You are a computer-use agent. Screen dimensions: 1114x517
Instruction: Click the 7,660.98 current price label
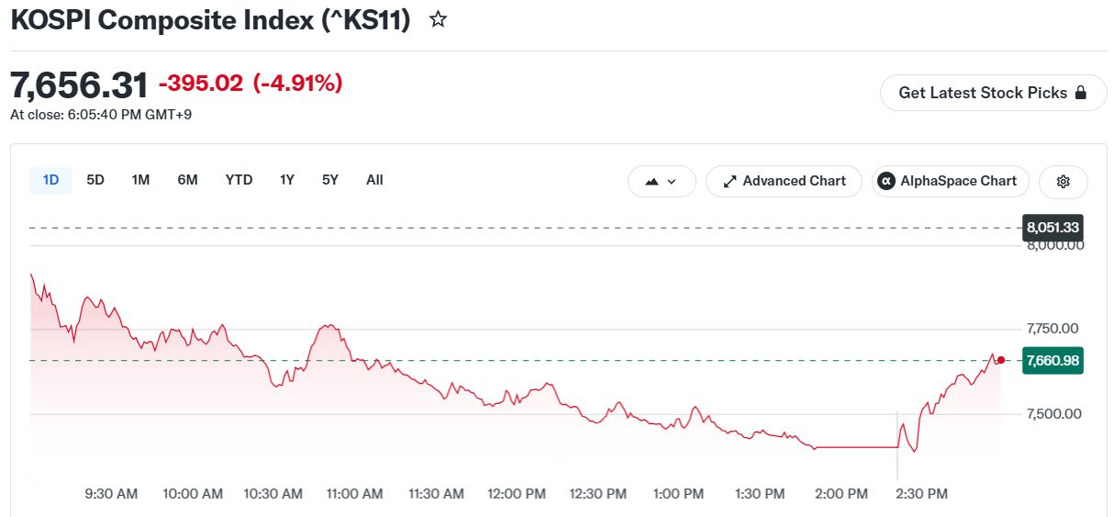click(1053, 361)
